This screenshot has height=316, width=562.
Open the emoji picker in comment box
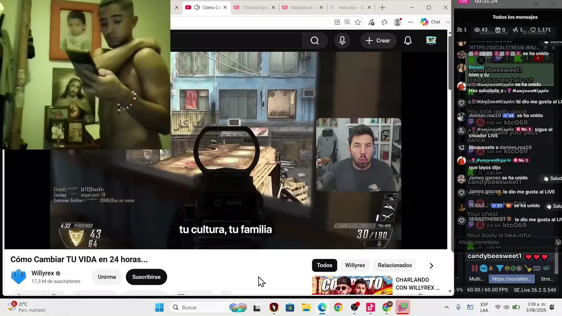point(558,242)
